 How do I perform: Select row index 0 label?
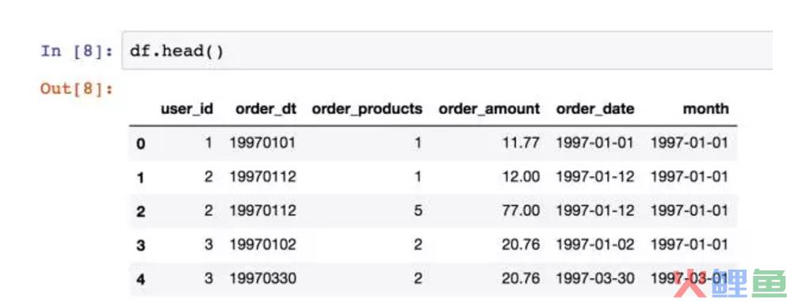[x=140, y=144]
